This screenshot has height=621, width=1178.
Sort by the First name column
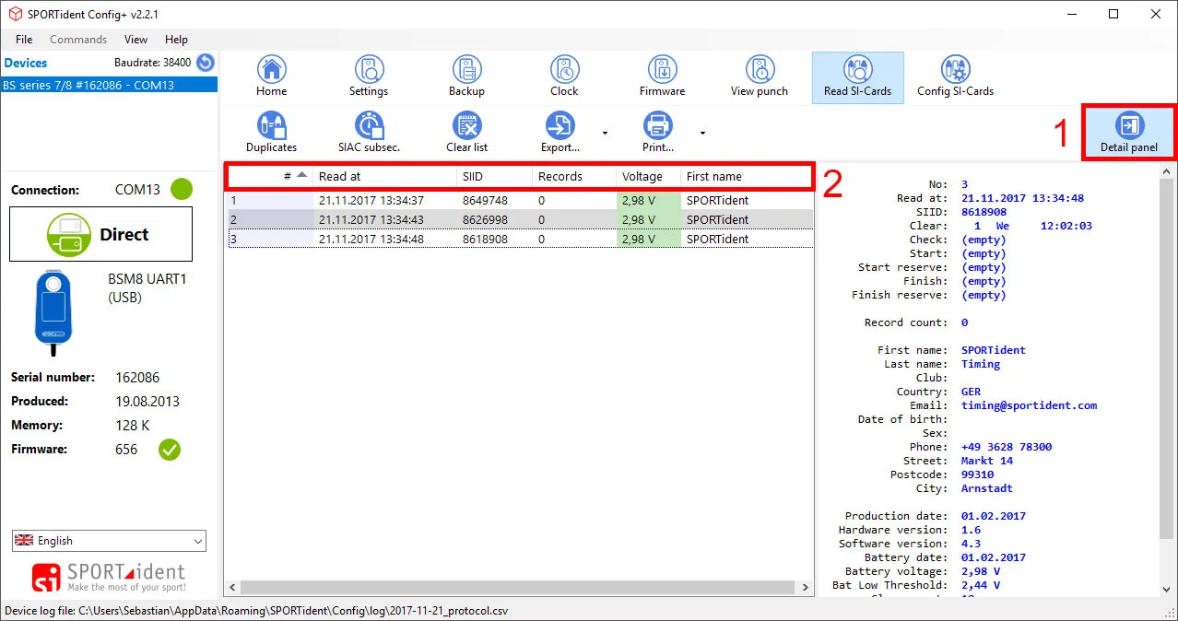747,176
